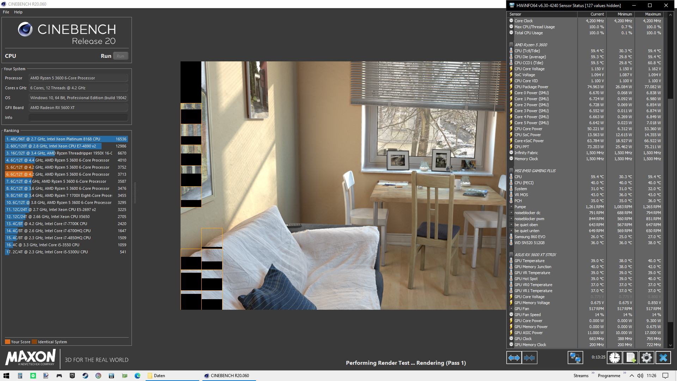677x381 pixels.
Task: Click the GFX Board field AMD Radeon RX 5600 XT
Action: click(x=78, y=108)
